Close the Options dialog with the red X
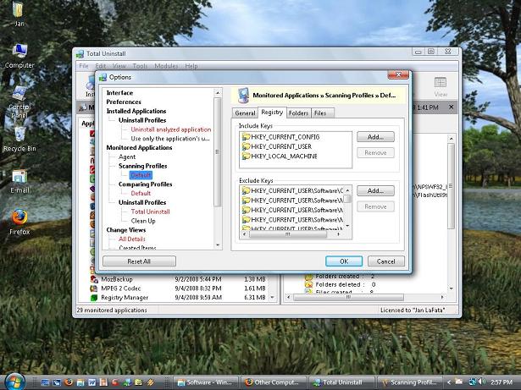Viewport: 521px width, 390px height. pos(398,75)
